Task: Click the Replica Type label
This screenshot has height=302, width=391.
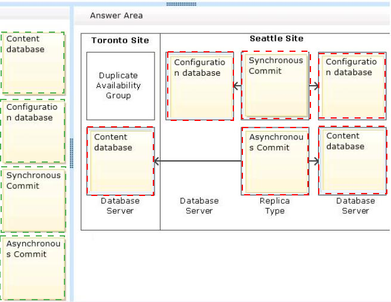Action: (x=275, y=206)
